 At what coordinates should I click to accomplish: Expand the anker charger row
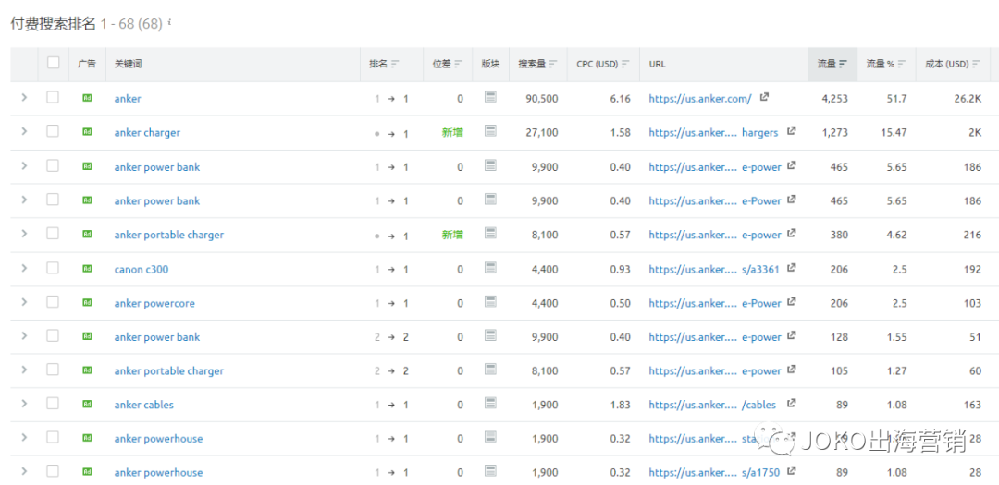[x=24, y=131]
